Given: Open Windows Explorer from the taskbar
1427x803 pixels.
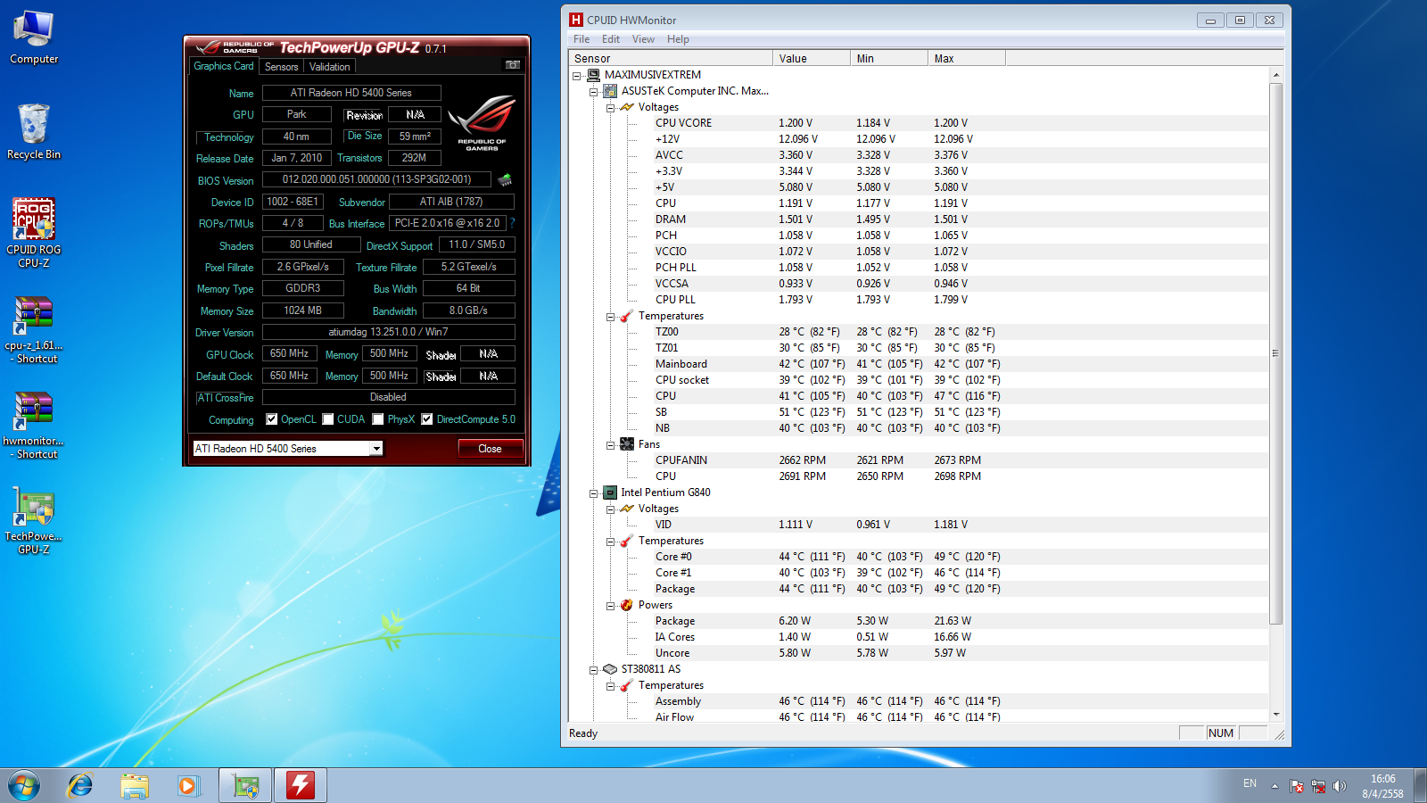Looking at the screenshot, I should (x=135, y=785).
